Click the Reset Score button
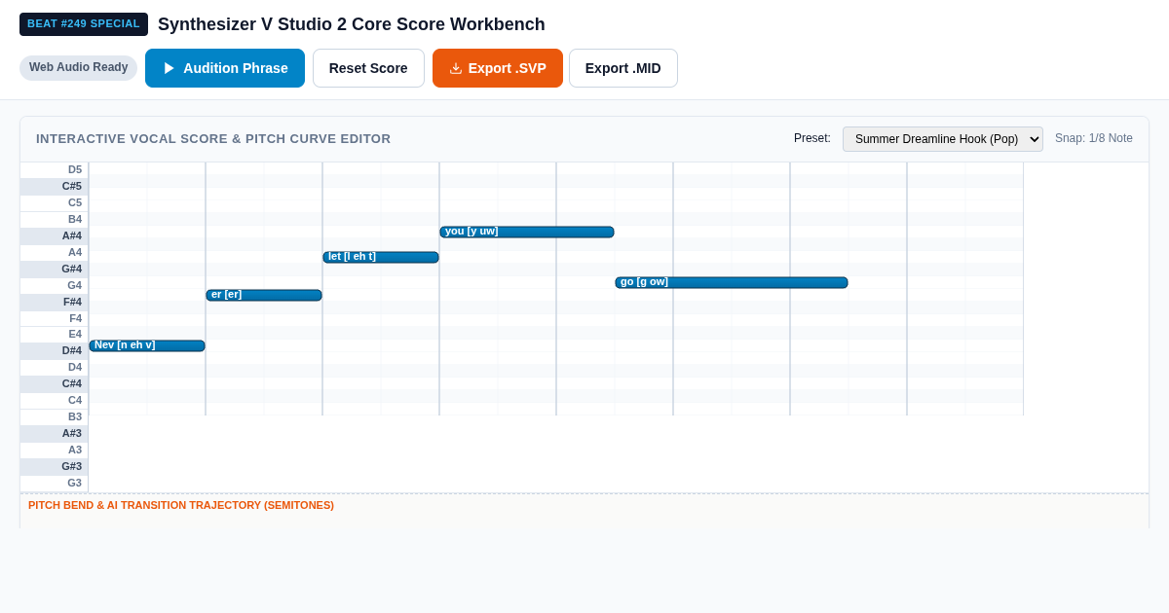Viewport: 1169px width, 613px height. point(368,68)
